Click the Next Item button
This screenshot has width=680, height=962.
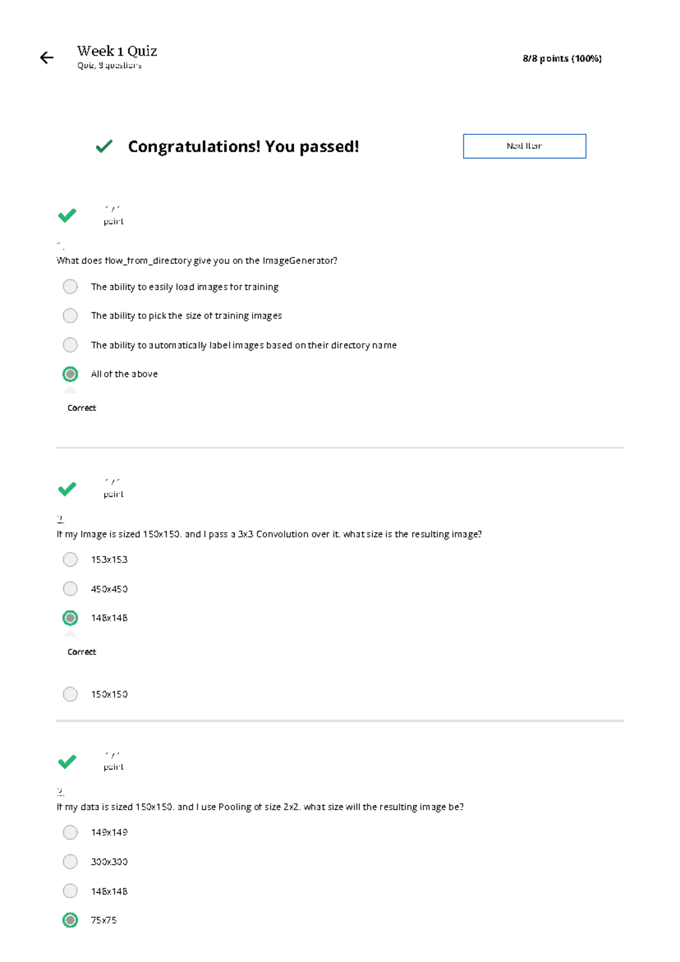click(524, 146)
